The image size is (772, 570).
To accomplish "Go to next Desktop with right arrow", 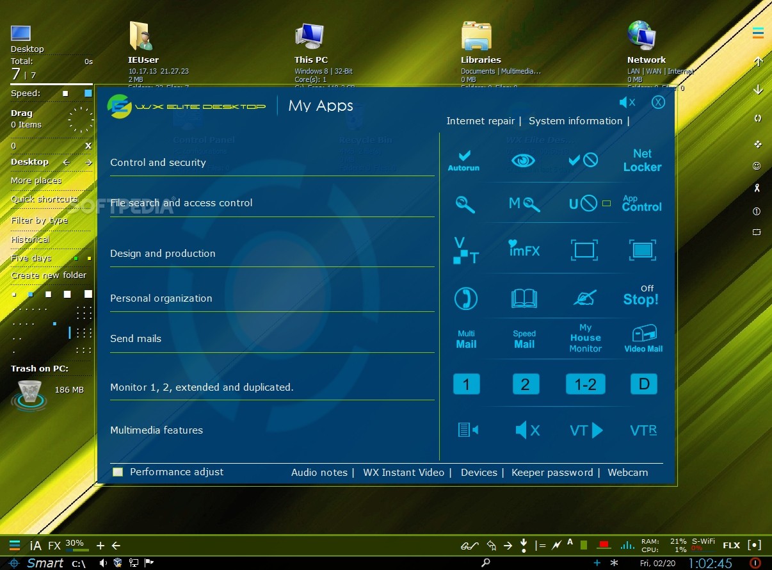I will 88,163.
